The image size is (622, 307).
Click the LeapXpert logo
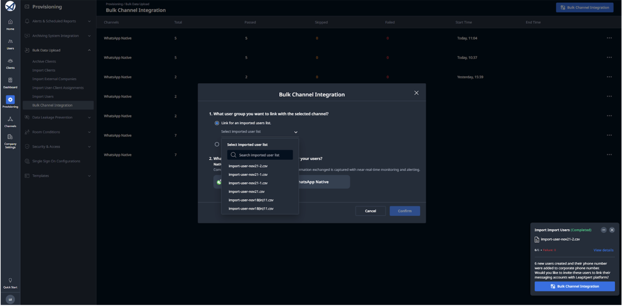10,6
